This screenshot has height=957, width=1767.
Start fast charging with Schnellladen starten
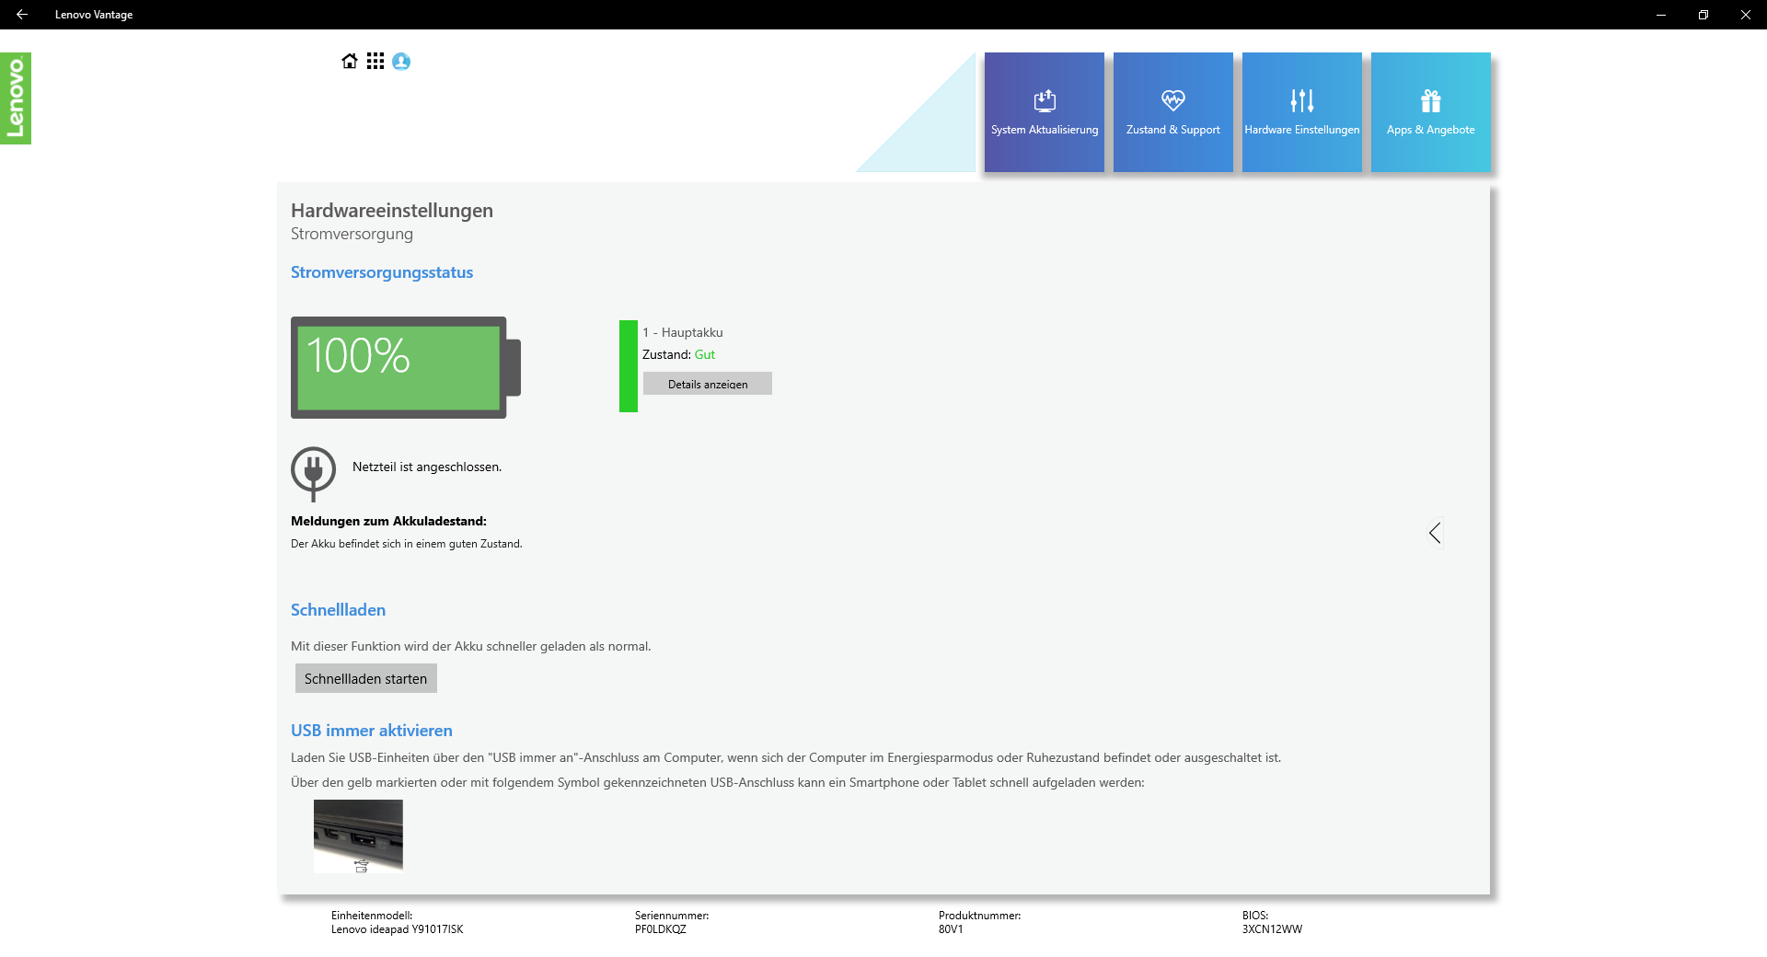366,679
